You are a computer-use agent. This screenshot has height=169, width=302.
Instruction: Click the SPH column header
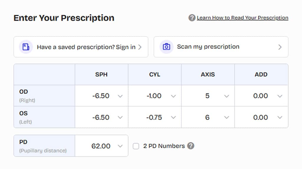pyautogui.click(x=101, y=75)
